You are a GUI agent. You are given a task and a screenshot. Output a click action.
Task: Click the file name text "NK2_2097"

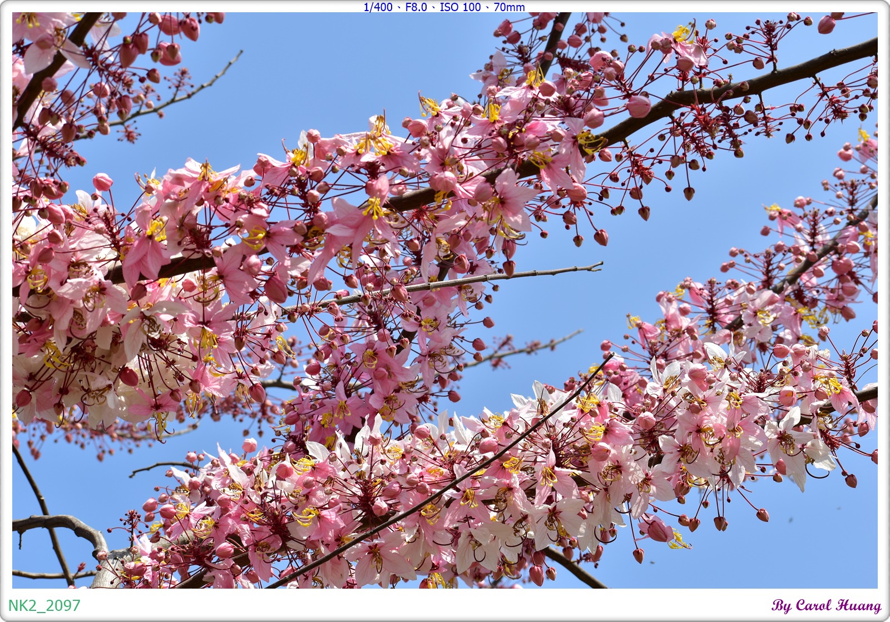tap(44, 605)
